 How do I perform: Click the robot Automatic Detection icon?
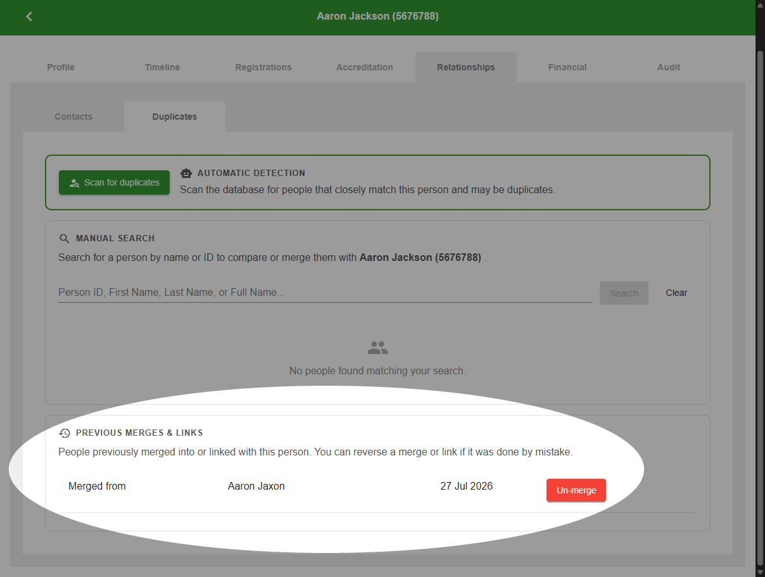coord(186,173)
